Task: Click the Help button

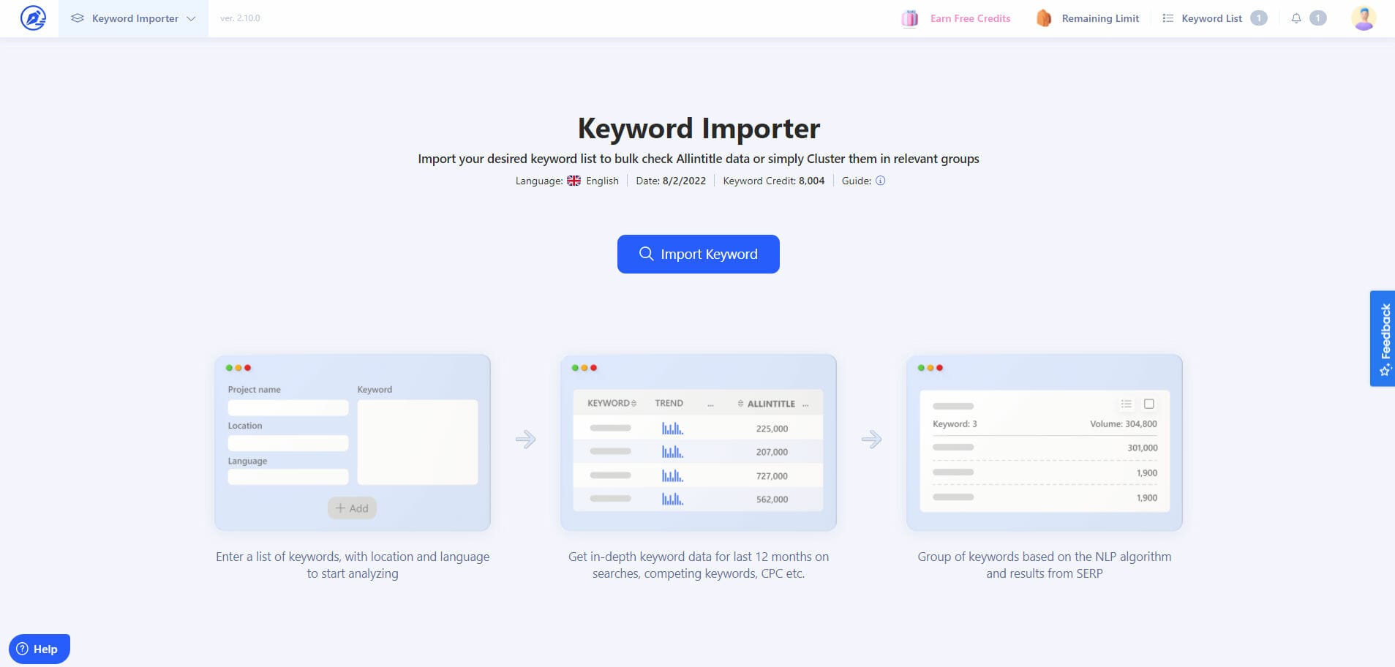Action: click(40, 649)
